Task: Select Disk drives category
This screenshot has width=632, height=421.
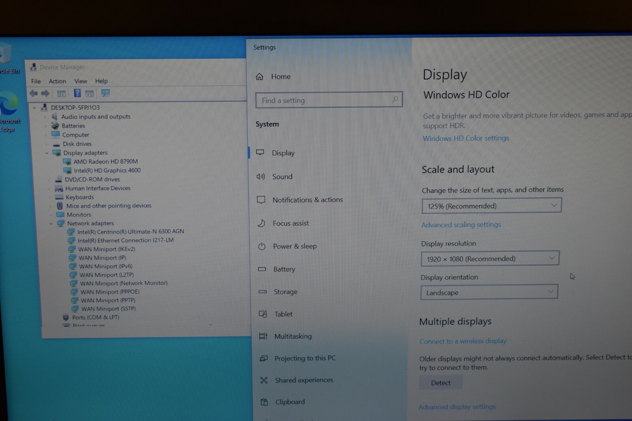Action: pyautogui.click(x=77, y=144)
